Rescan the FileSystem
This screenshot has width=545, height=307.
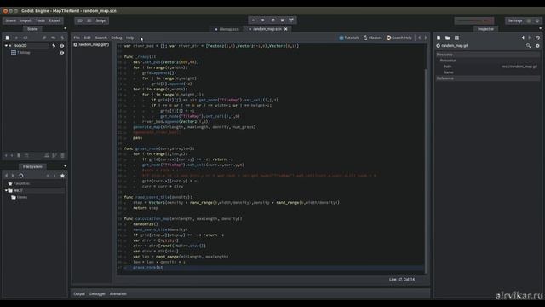[20, 176]
